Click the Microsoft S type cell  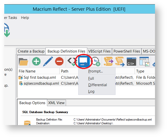pos(145,83)
